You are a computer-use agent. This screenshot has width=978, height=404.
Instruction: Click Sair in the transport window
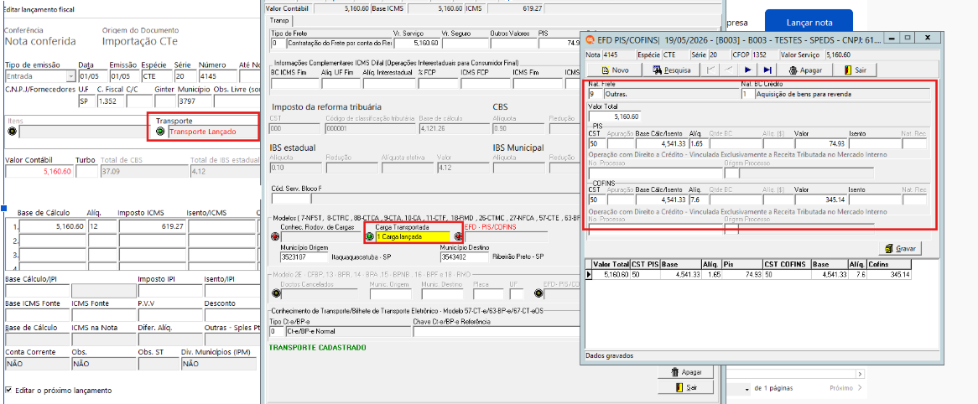pos(684,387)
